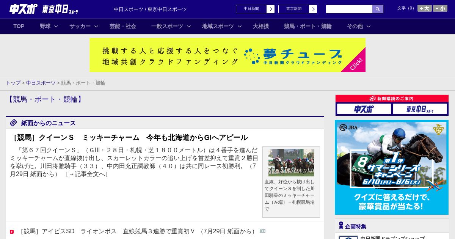Viewport: 455px width, 239px height.
Task: Click the 中スポ logo in header
Action: pos(24,9)
